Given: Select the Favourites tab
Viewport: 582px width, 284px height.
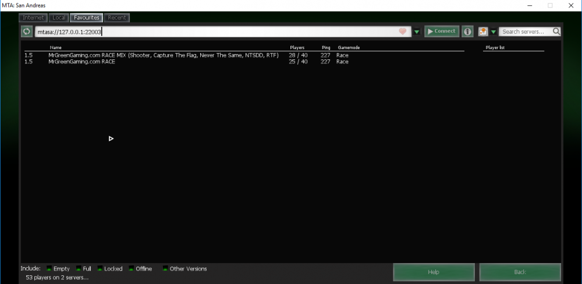Looking at the screenshot, I should (x=87, y=17).
